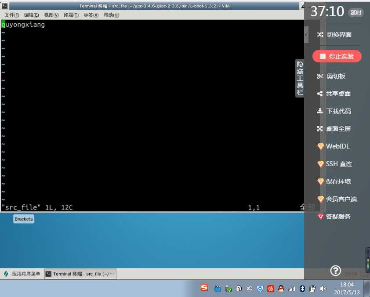The width and height of the screenshot is (370, 297).
Task: Click the power plug tray icon
Action: click(312, 288)
